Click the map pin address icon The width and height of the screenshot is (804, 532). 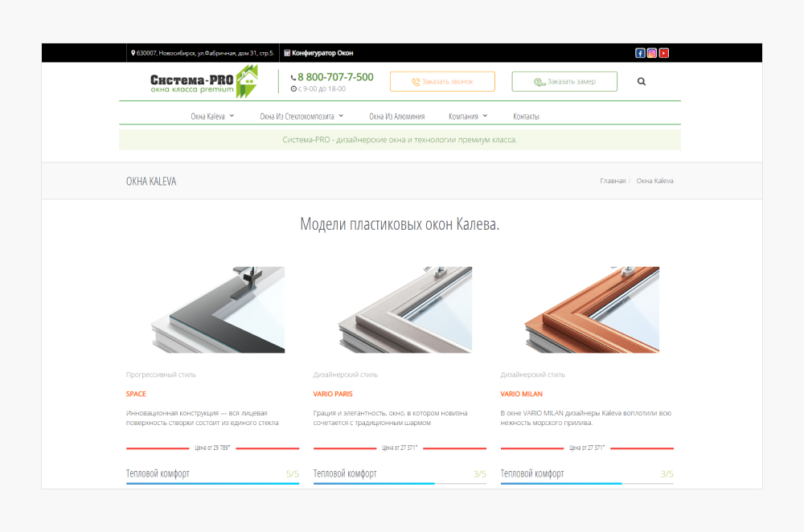[133, 53]
